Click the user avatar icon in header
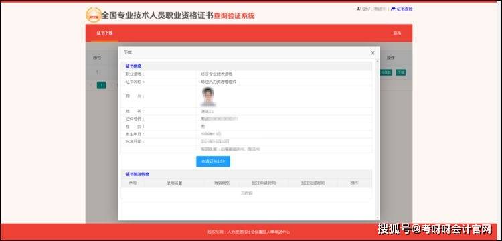Viewport: 502px width, 241px height. tap(359, 9)
